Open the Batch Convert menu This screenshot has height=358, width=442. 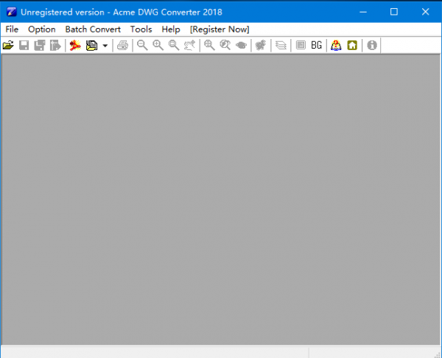[x=93, y=29]
